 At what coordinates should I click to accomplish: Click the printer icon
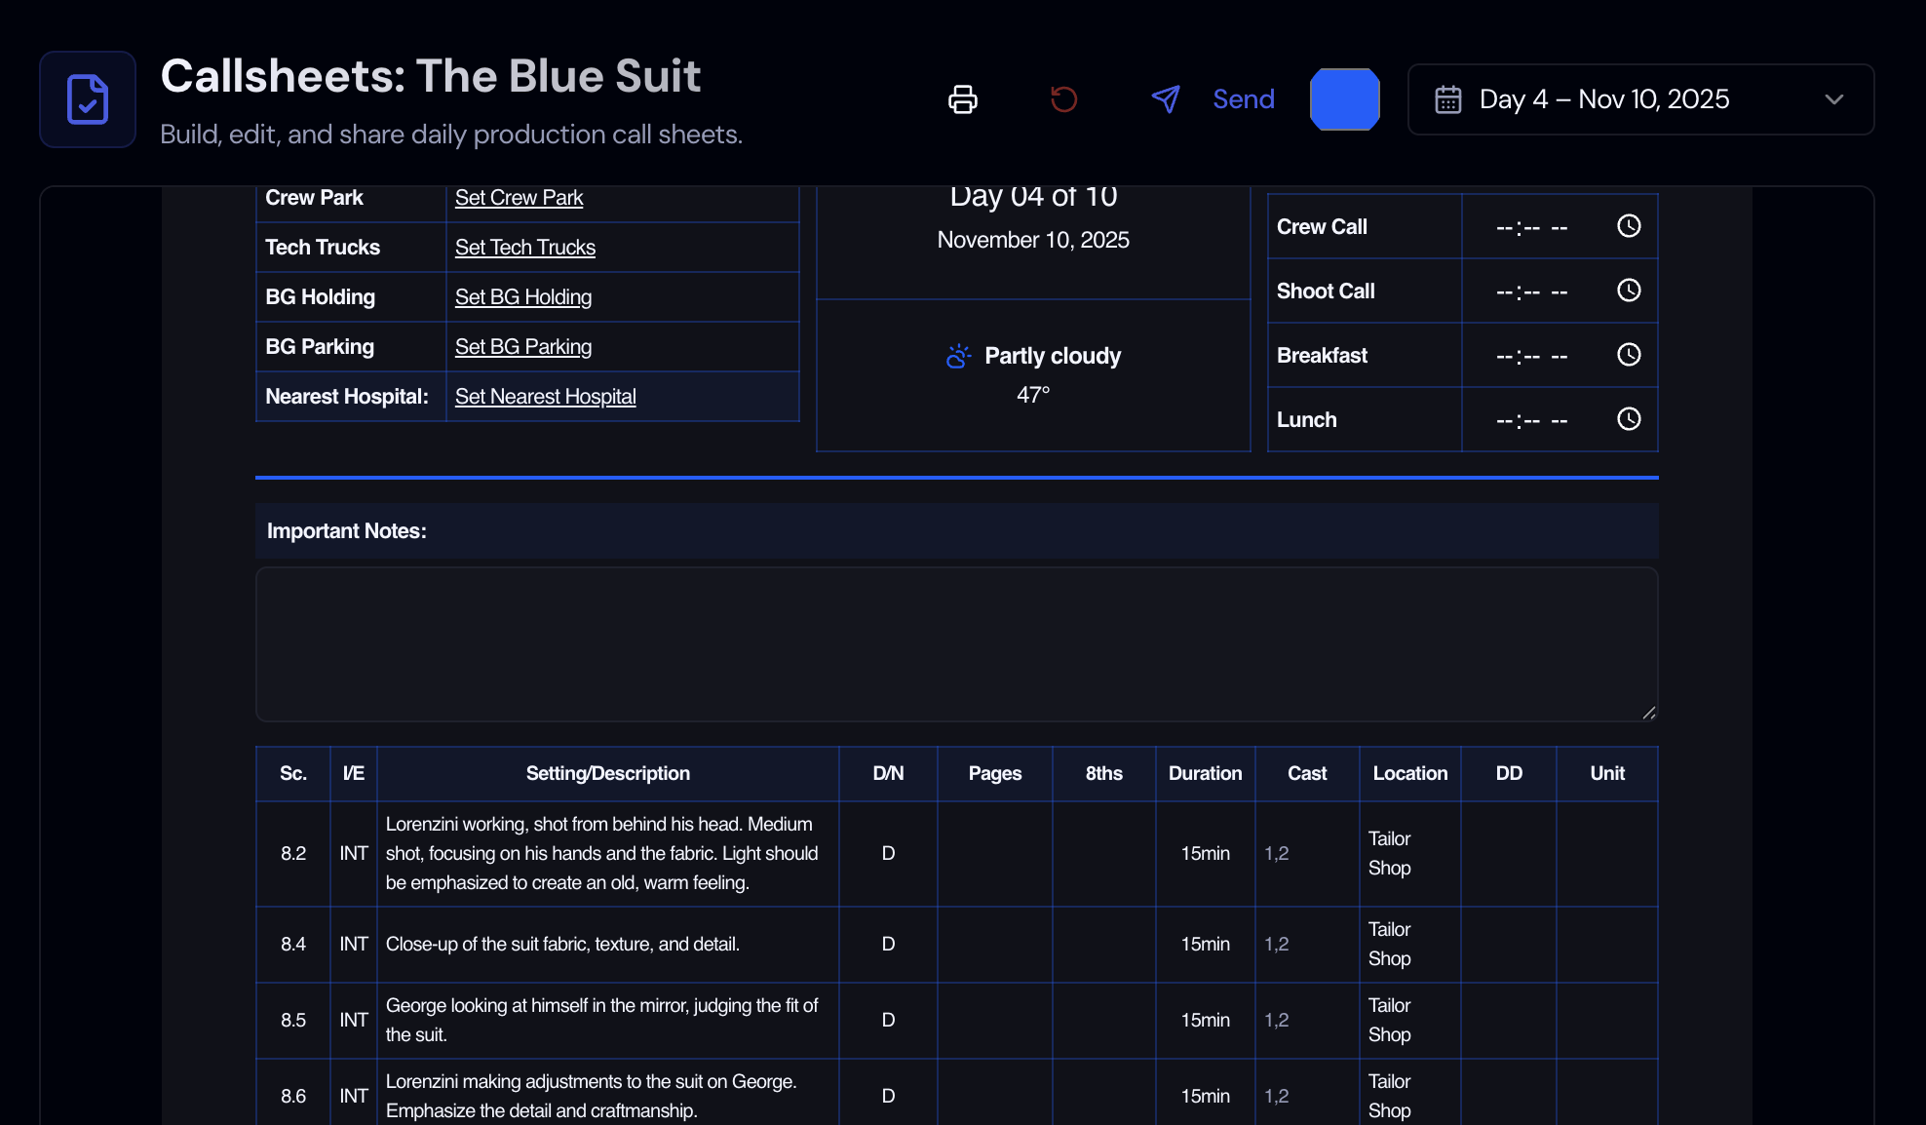tap(963, 99)
